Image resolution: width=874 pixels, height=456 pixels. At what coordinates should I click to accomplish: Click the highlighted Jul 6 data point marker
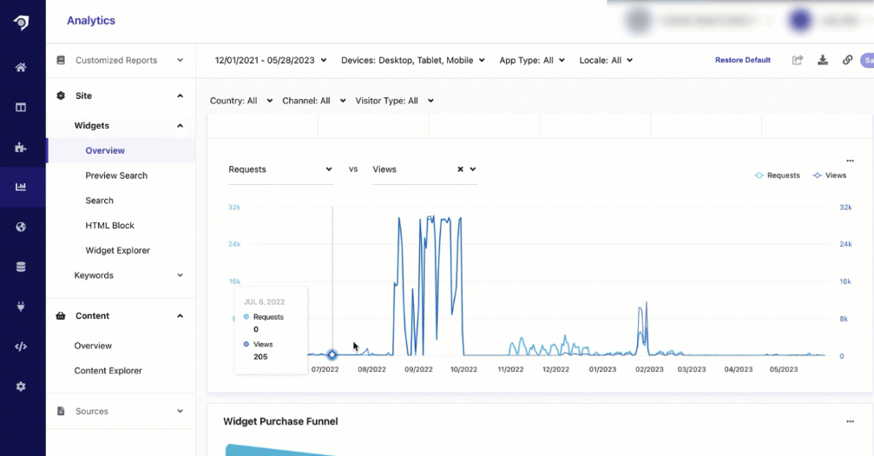(332, 354)
